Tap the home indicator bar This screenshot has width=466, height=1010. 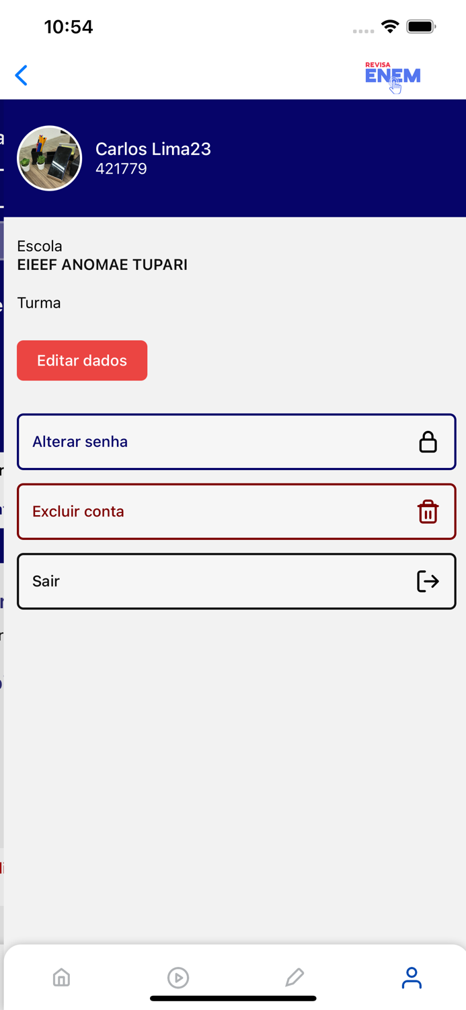coord(233,997)
